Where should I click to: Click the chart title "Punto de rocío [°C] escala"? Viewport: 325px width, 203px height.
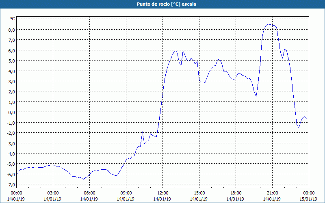coord(167,4)
